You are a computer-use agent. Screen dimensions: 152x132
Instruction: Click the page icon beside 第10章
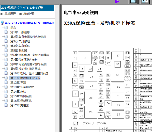pos(6,73)
